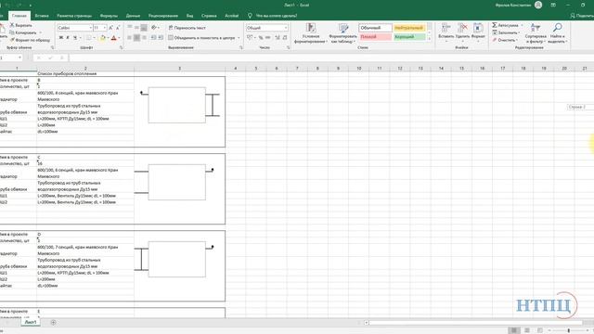Open Conditional Formatting (Условное форматирование)
Viewport: 594px width, 334px height.
point(311,33)
